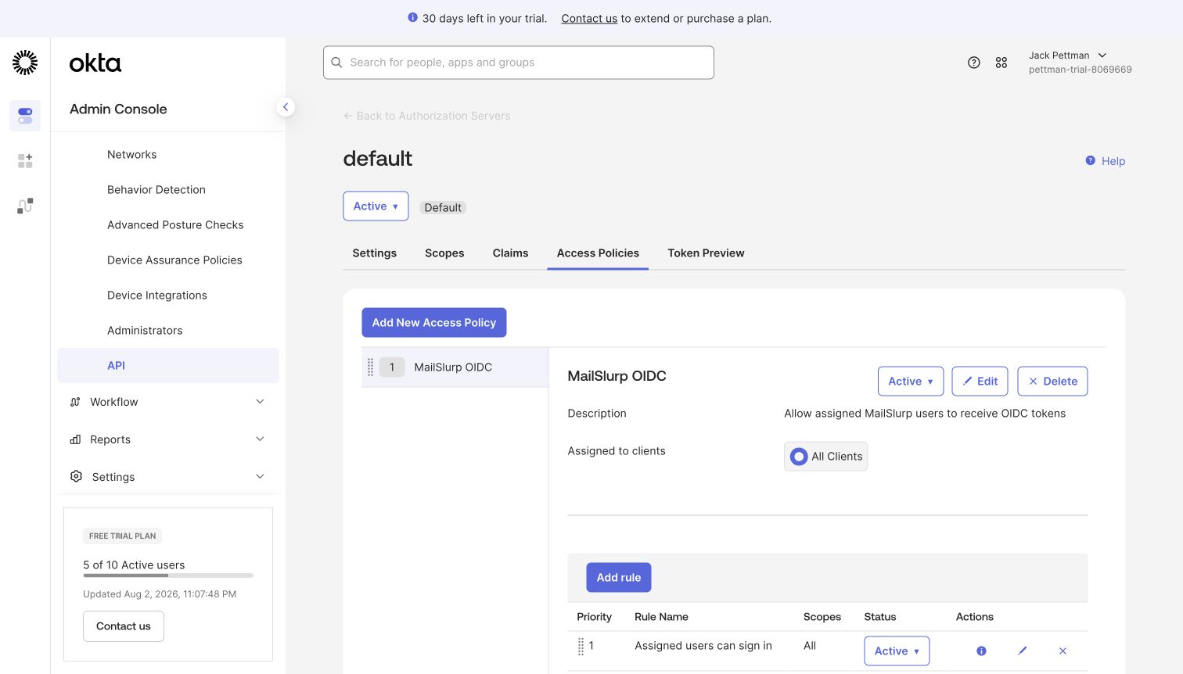
Task: Click the Okta sunburst logo icon
Action: [25, 63]
